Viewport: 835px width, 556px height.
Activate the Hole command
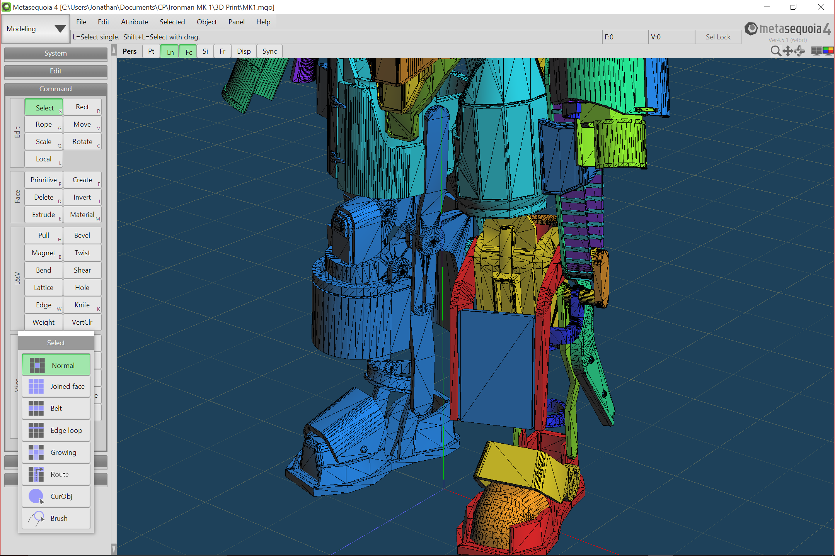82,288
